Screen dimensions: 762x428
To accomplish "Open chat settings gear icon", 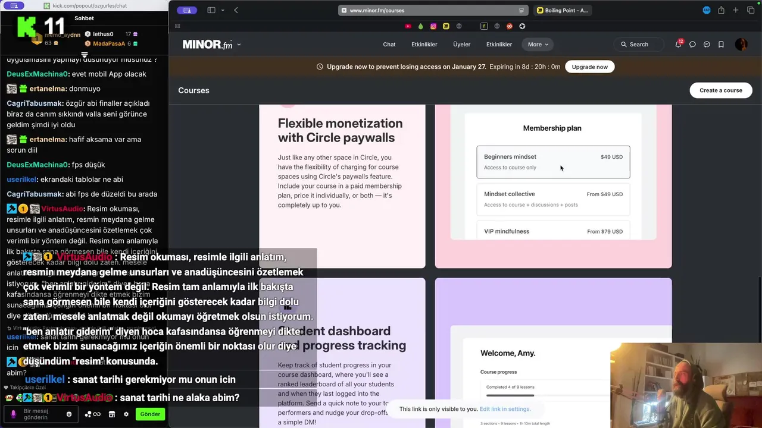I will tap(126, 414).
